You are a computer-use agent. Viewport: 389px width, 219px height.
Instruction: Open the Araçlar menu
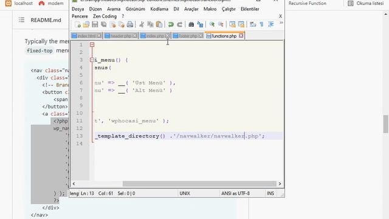pyautogui.click(x=191, y=9)
